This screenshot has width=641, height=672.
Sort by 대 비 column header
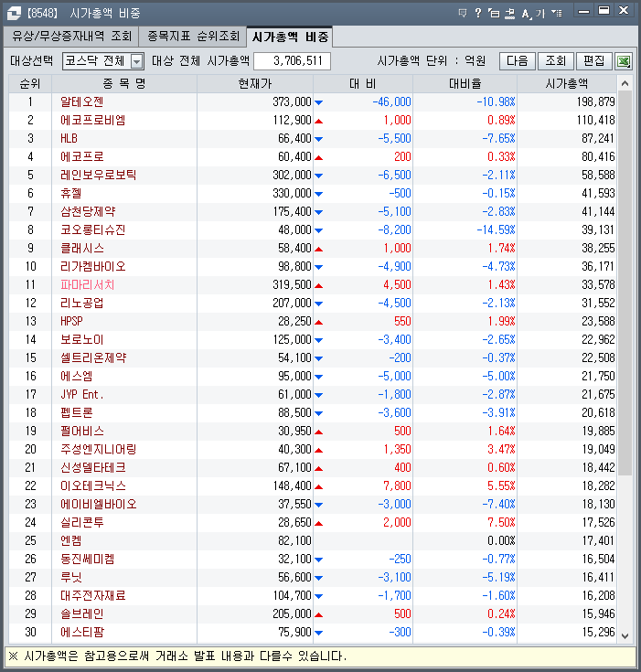pos(363,83)
